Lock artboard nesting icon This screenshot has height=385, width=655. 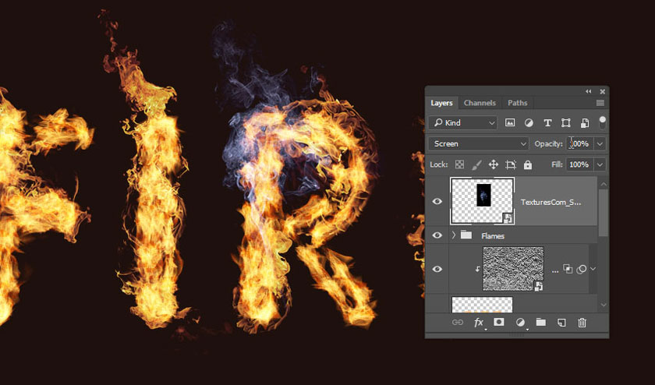[x=511, y=164]
